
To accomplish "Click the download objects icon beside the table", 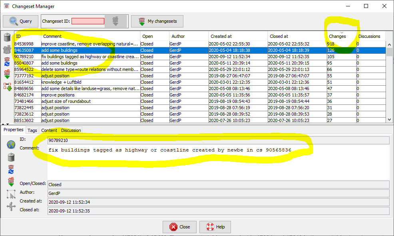I will coord(7,86).
